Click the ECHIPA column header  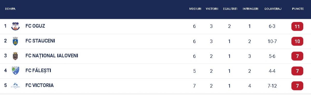point(10,9)
